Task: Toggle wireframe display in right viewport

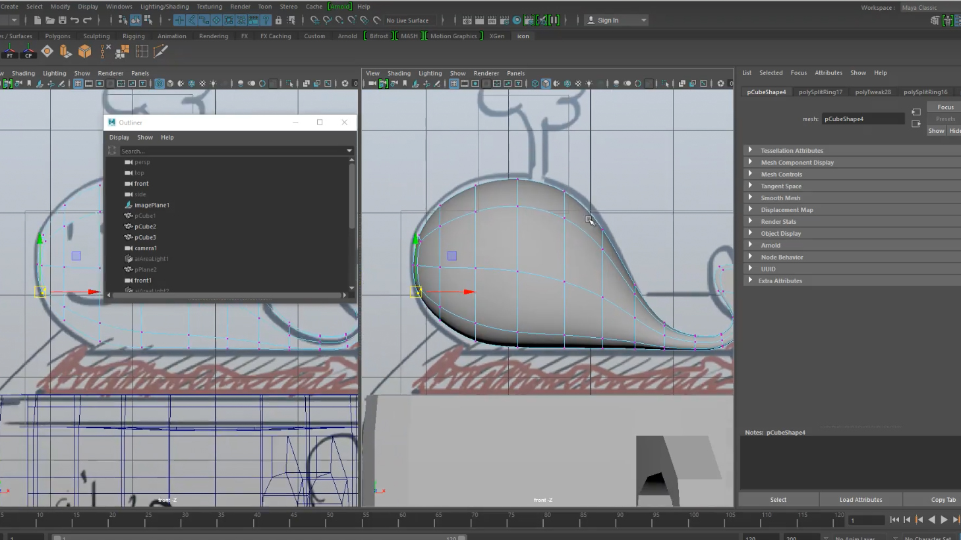Action: (x=535, y=84)
